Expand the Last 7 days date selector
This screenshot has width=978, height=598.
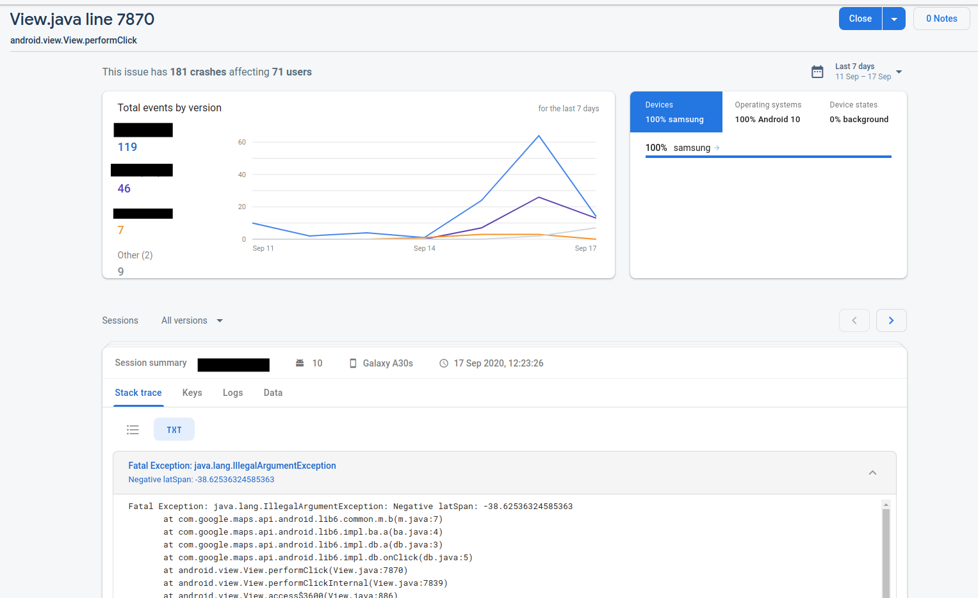(899, 72)
